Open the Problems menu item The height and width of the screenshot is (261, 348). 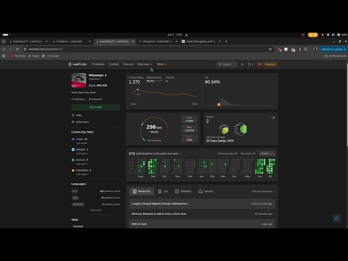click(98, 64)
